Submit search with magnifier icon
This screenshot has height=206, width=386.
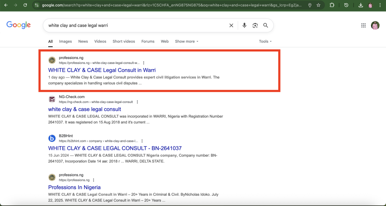pos(266,25)
